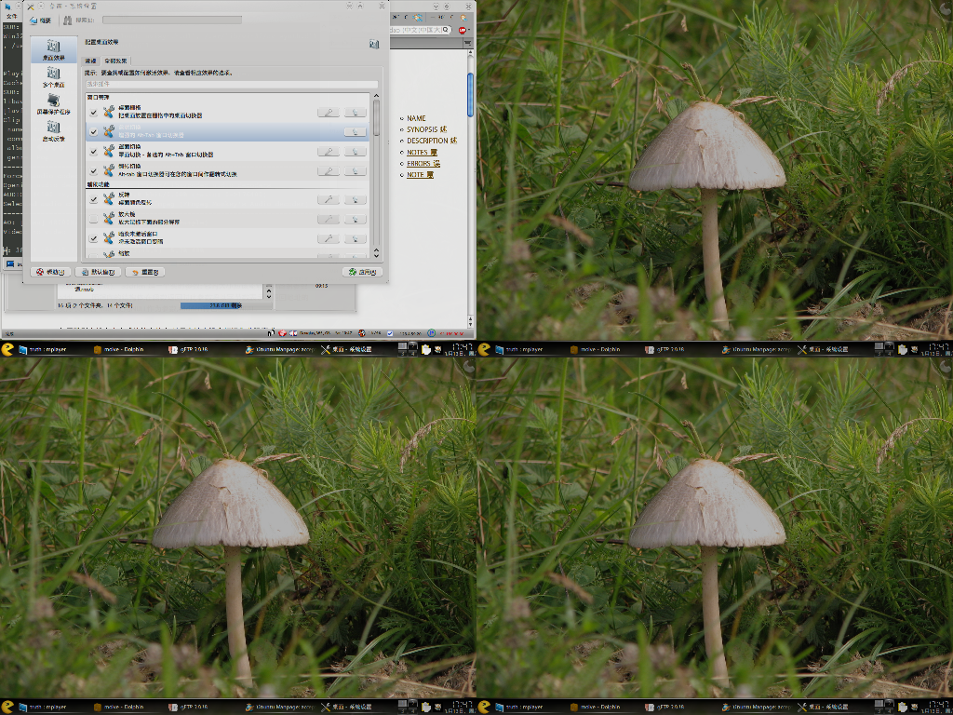The width and height of the screenshot is (953, 715).
Task: Toggle the Flip Switch effect checkbox
Action: [94, 171]
